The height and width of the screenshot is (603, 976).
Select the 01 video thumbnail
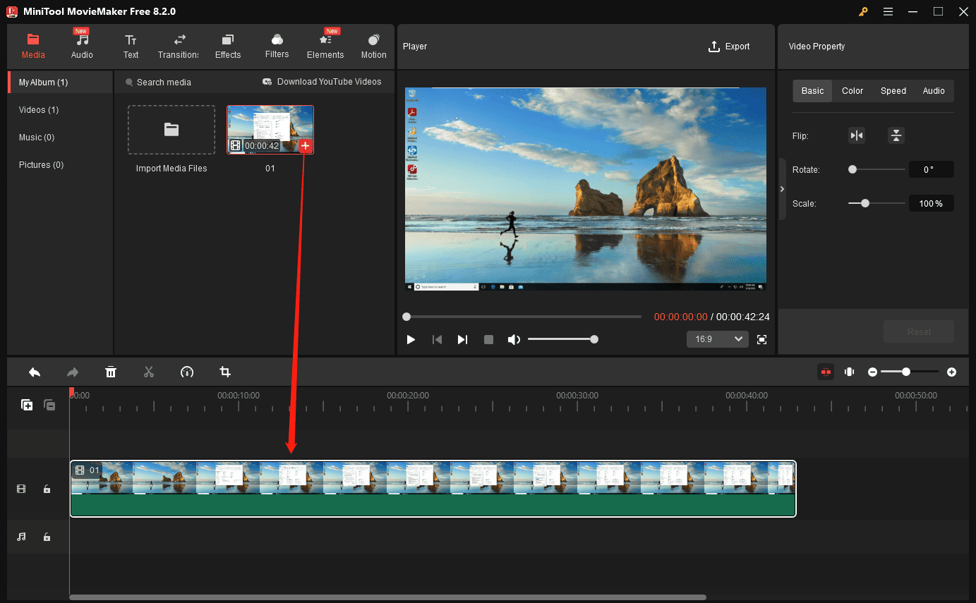coord(270,130)
